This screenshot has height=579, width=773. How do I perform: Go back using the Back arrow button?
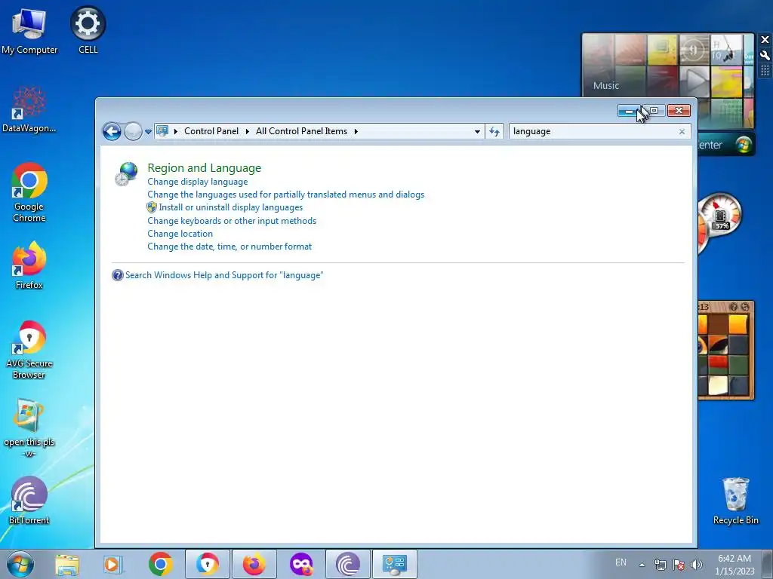tap(112, 131)
